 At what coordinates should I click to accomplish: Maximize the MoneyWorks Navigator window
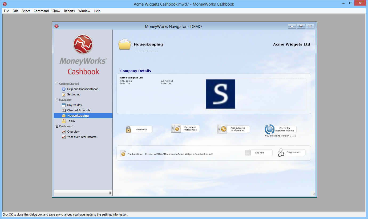[301, 26]
